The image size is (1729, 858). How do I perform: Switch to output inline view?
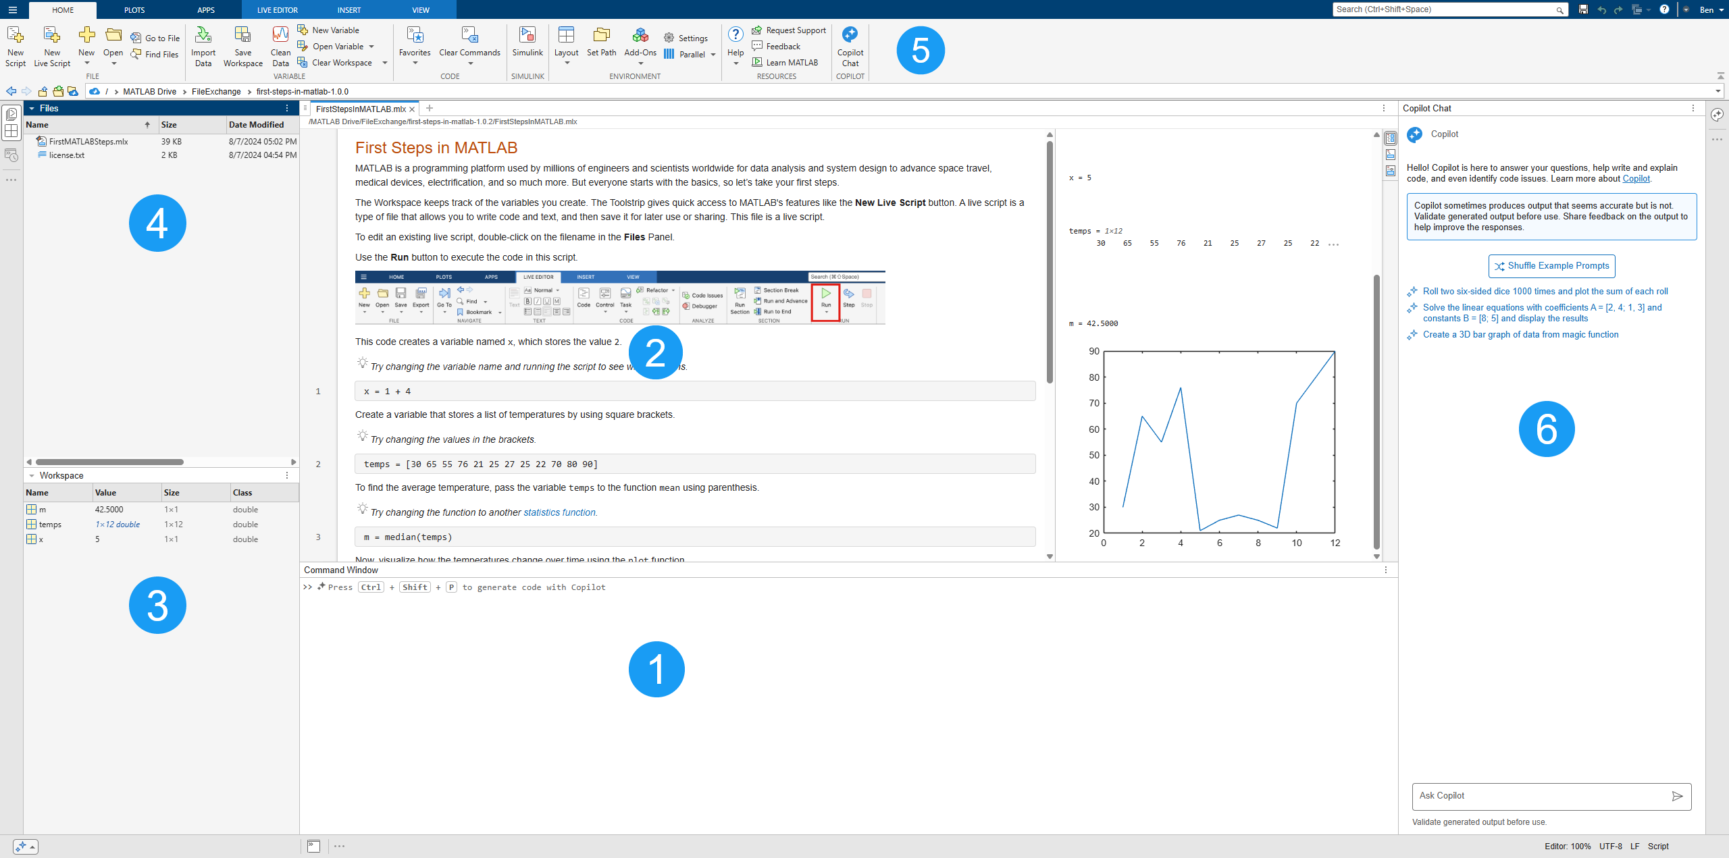tap(1390, 155)
